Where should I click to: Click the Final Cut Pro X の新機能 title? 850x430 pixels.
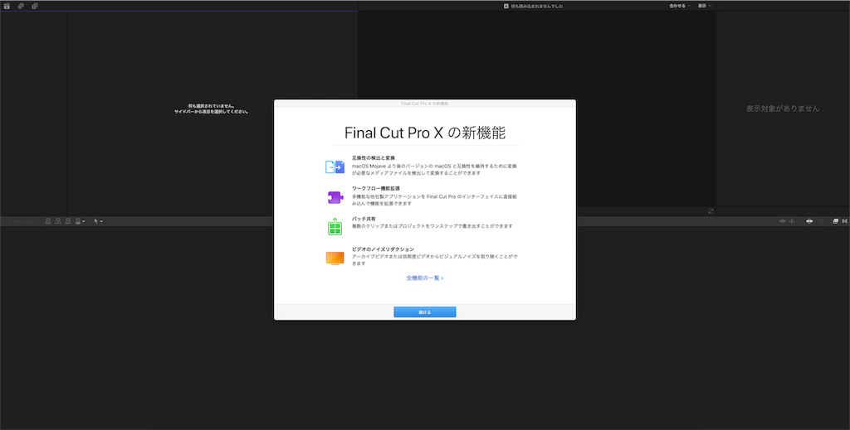[425, 133]
